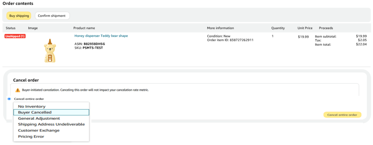The height and width of the screenshot is (145, 373).
Task: Click the Product name column header
Action: tap(84, 28)
